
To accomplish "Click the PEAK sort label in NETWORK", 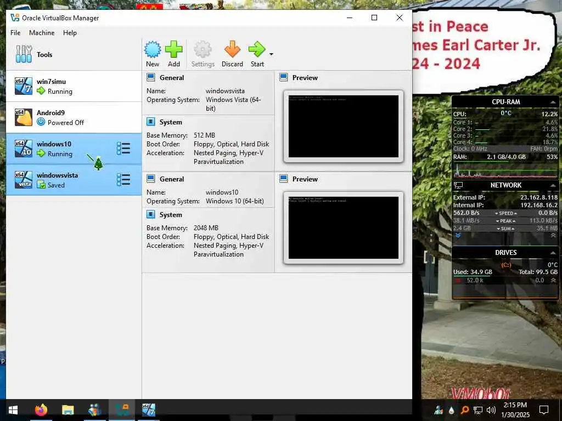I will [505, 221].
